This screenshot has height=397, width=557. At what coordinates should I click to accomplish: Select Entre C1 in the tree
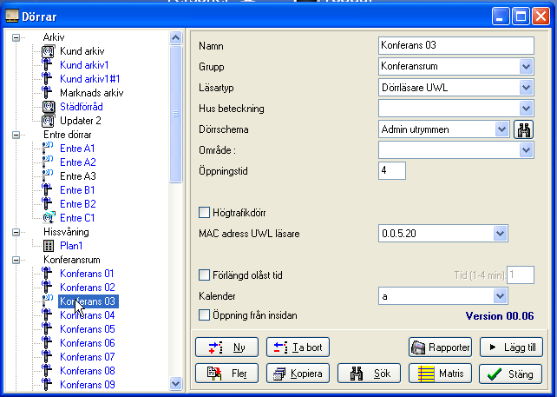pyautogui.click(x=77, y=218)
